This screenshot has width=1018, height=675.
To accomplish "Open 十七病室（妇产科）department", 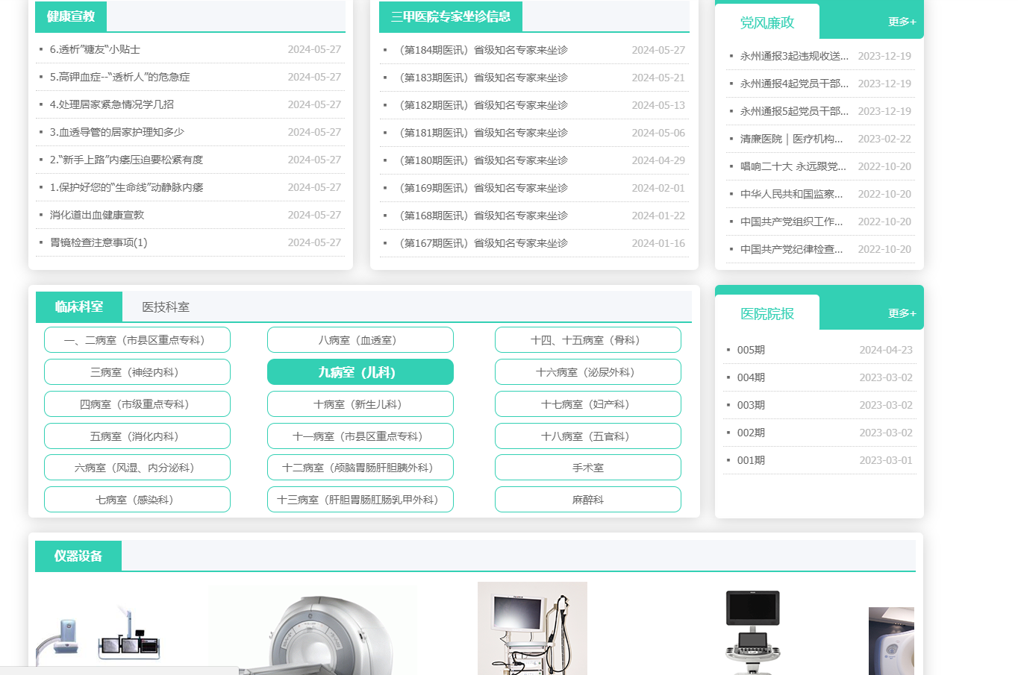I will (588, 404).
